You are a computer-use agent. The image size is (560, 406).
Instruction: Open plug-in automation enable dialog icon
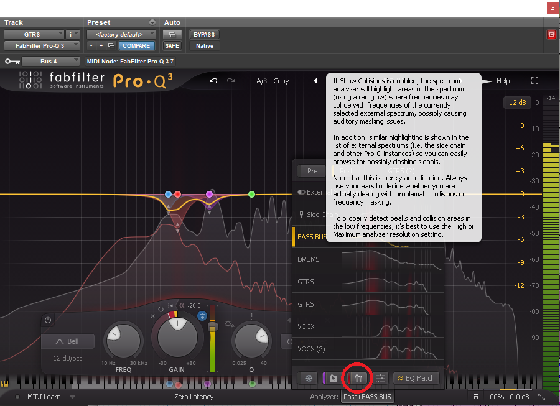coord(172,35)
